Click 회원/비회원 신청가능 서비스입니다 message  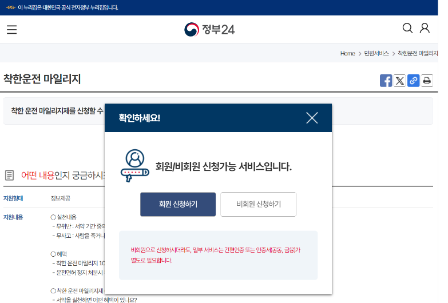click(x=224, y=166)
